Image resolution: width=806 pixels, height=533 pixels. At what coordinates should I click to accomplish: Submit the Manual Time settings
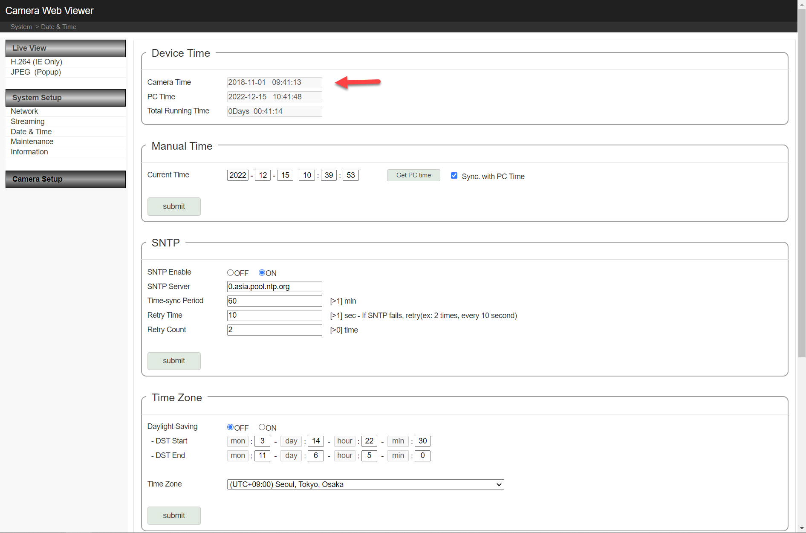[x=174, y=206]
